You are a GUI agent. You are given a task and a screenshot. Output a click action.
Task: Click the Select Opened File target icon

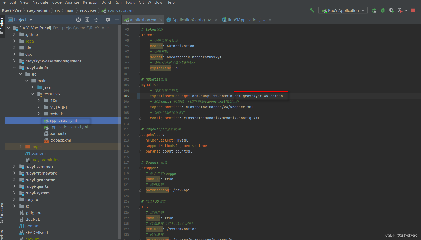(x=78, y=20)
